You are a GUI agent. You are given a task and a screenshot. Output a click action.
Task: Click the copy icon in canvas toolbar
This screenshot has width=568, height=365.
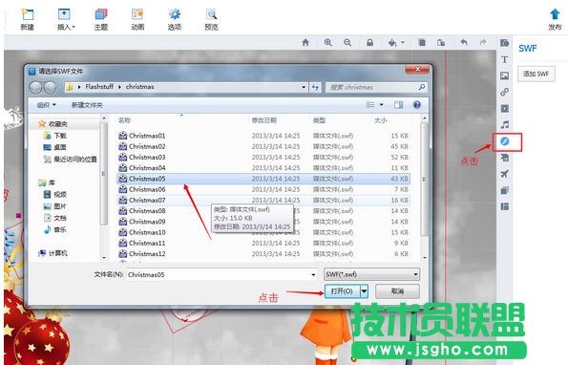pyautogui.click(x=422, y=43)
